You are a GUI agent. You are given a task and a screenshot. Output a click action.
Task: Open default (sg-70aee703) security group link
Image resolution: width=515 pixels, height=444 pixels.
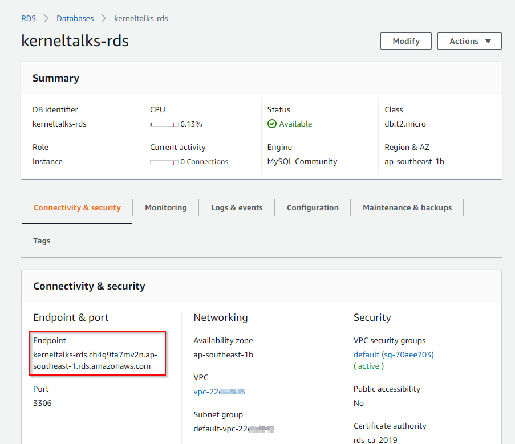[x=394, y=355]
